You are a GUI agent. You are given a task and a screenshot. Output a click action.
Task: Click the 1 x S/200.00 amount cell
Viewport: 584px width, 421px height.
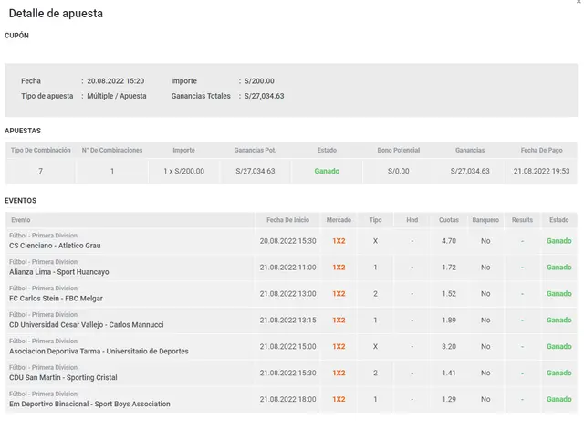(x=184, y=171)
